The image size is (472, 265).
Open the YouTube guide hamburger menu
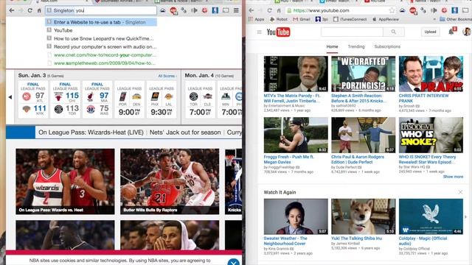coord(259,32)
